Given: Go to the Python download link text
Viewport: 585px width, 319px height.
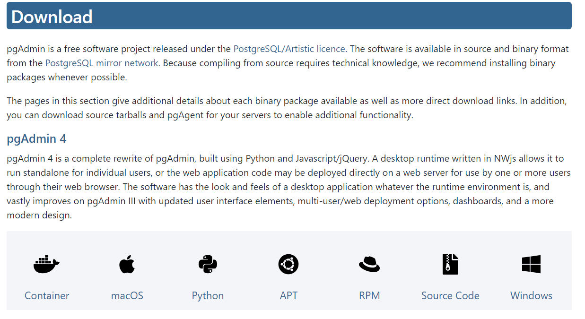Looking at the screenshot, I should [208, 296].
